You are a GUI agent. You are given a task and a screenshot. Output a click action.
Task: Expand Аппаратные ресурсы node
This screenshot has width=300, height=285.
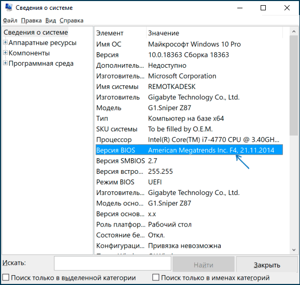6,42
